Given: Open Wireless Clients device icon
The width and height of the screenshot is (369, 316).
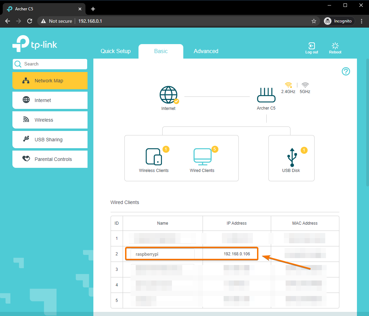Looking at the screenshot, I should pos(154,157).
